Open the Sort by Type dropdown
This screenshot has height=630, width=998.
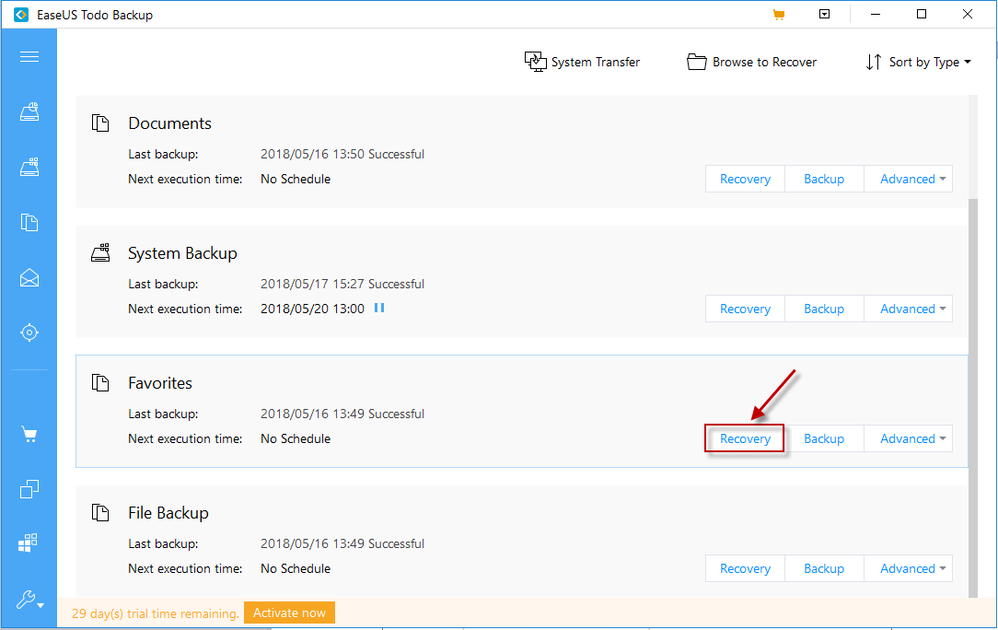pos(919,62)
